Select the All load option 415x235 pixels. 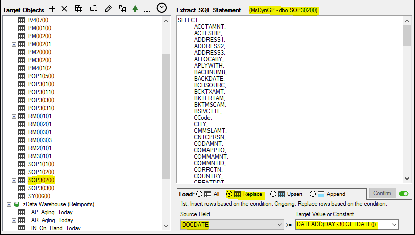point(200,194)
